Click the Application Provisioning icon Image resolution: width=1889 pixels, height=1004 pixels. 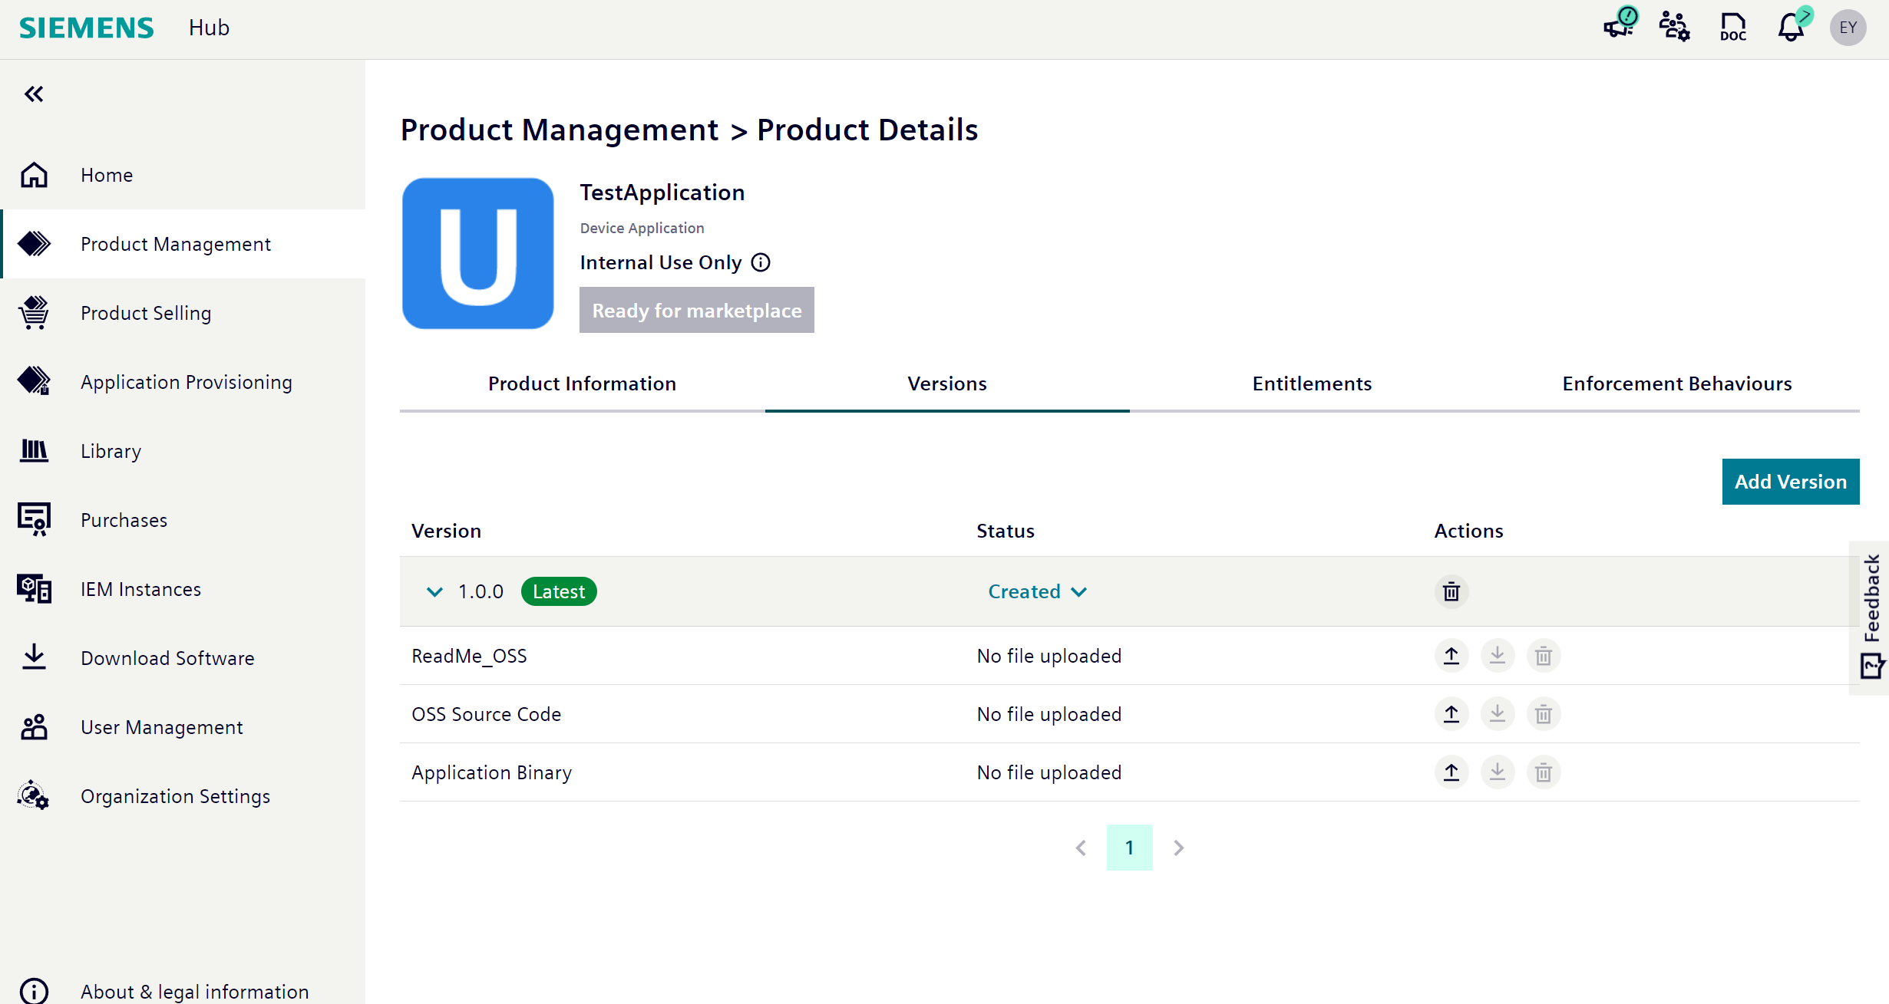point(34,380)
